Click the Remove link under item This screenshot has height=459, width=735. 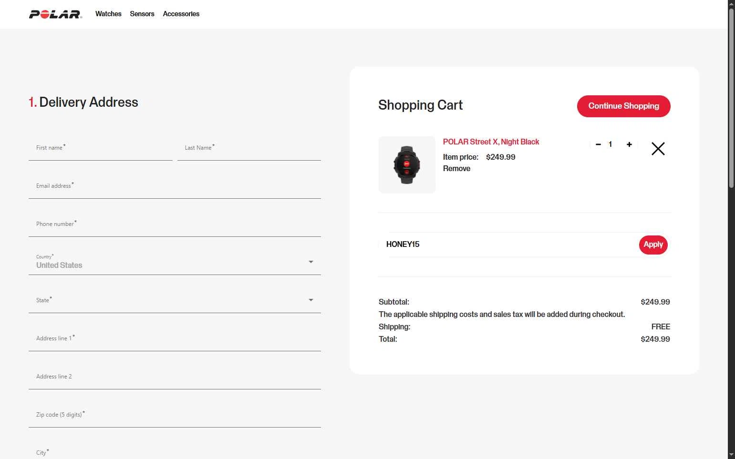pyautogui.click(x=456, y=168)
